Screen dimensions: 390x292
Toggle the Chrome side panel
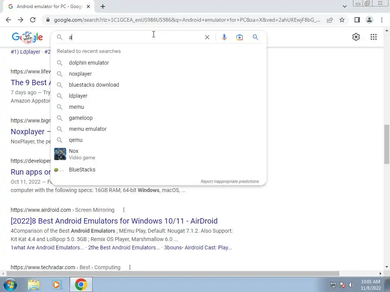(357, 20)
